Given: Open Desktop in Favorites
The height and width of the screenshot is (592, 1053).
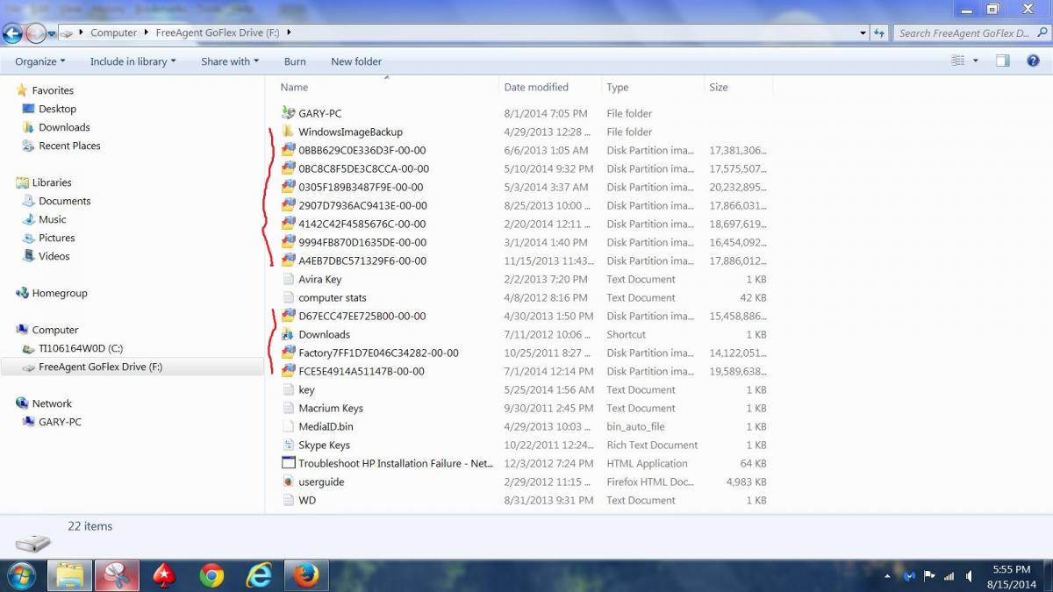Looking at the screenshot, I should pyautogui.click(x=57, y=109).
